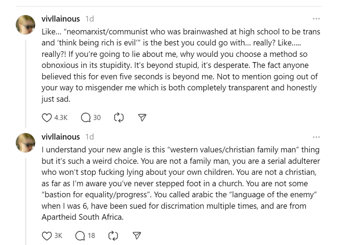Click the heart icon on the second post

click(x=47, y=236)
